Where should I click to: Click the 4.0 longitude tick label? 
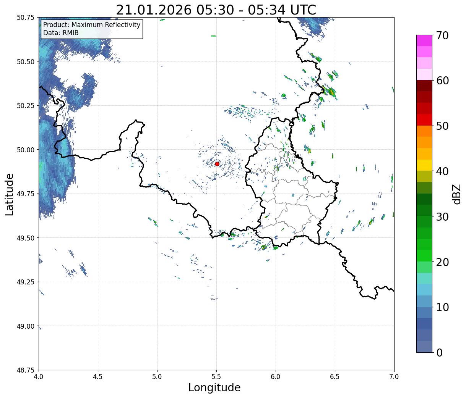(x=39, y=376)
